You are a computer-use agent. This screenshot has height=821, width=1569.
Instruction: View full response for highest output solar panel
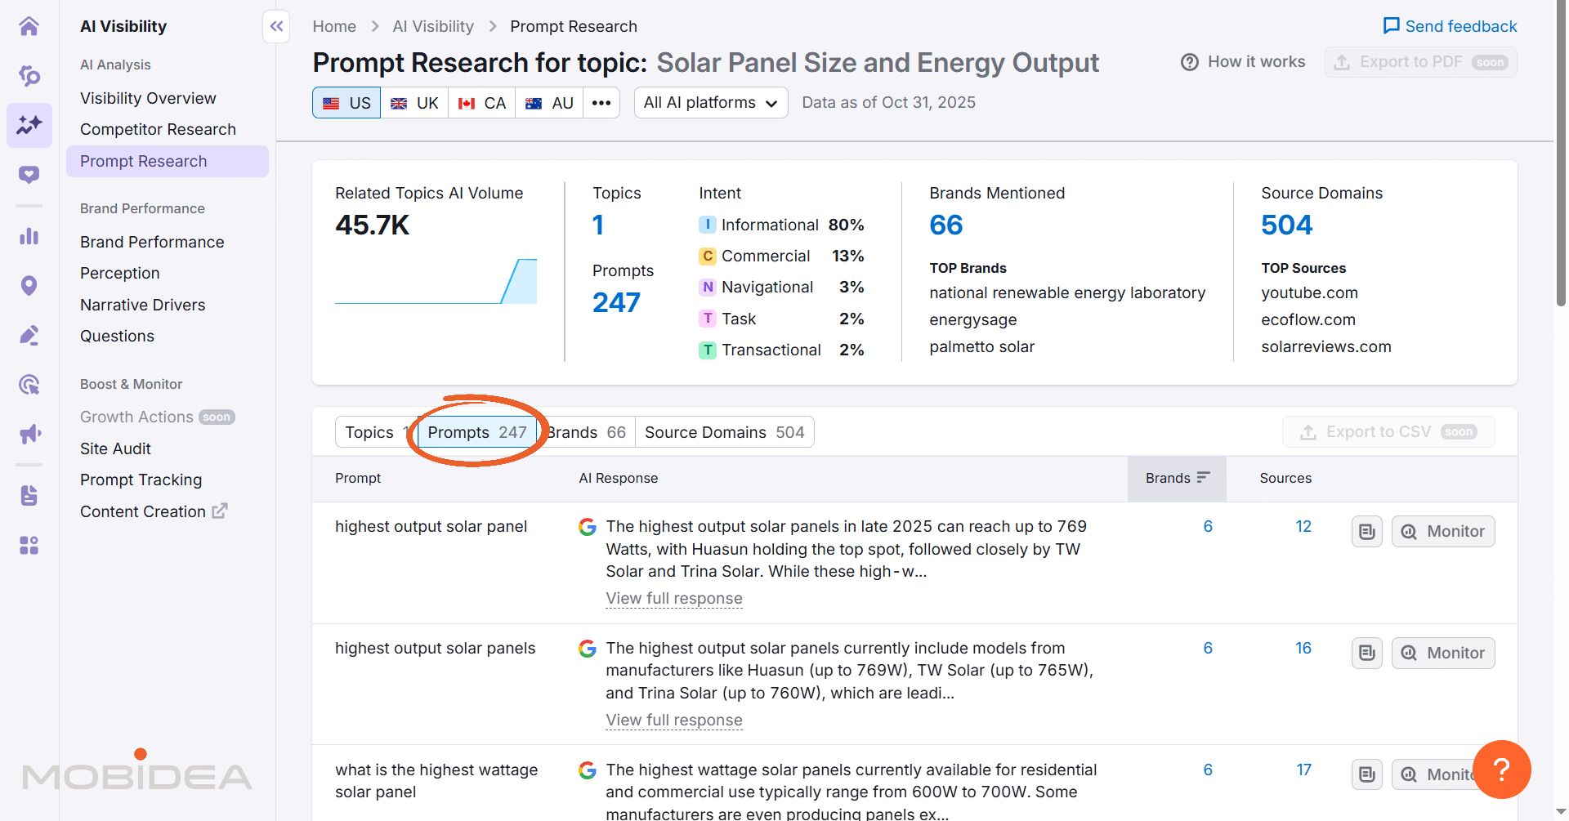tap(674, 598)
